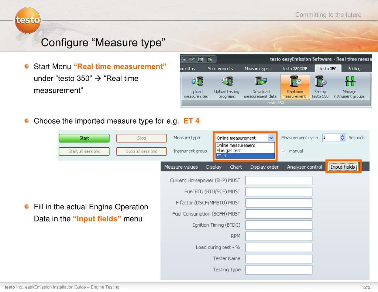Toggle the manual checkbox

point(283,151)
